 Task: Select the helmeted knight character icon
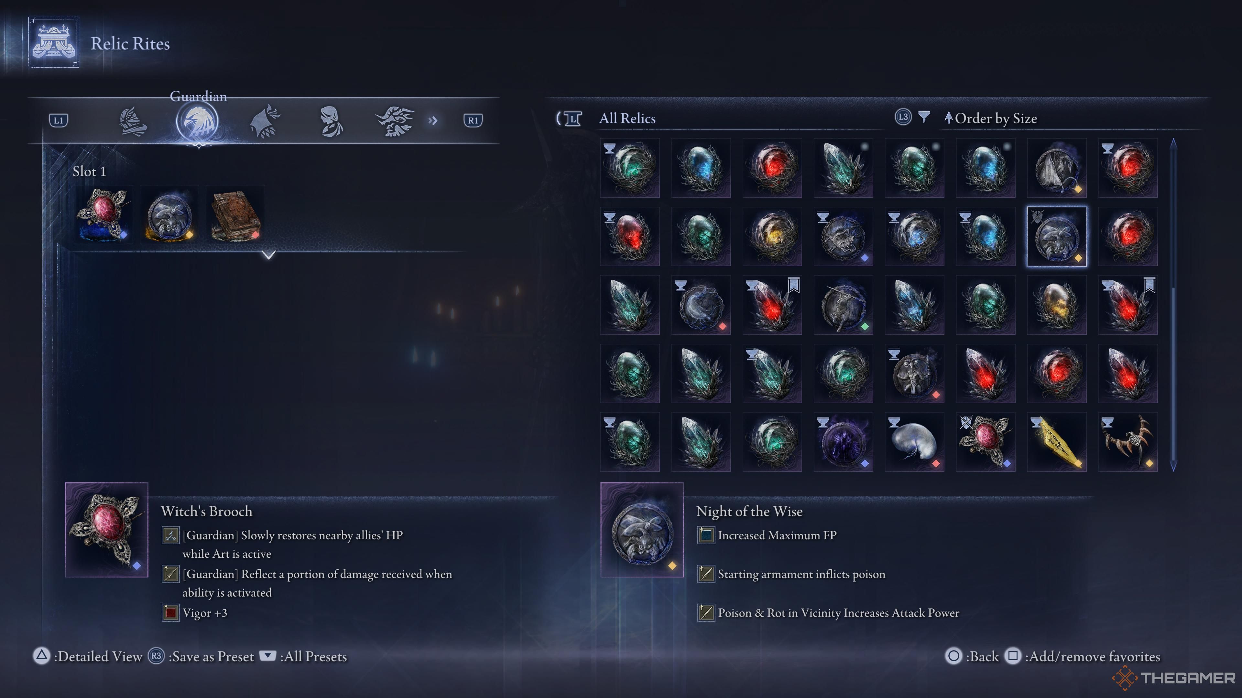click(x=133, y=122)
